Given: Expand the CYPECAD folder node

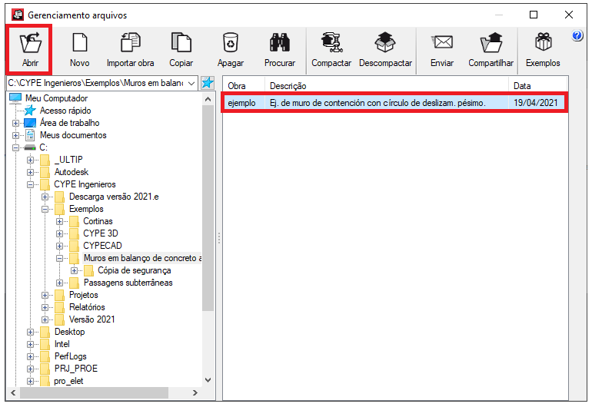Looking at the screenshot, I should coord(61,246).
